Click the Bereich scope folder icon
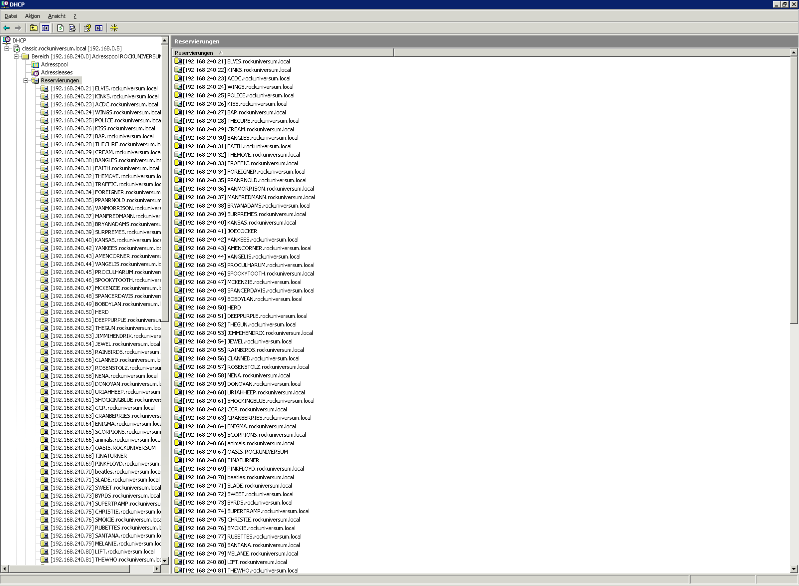The image size is (799, 586). pyautogui.click(x=25, y=56)
